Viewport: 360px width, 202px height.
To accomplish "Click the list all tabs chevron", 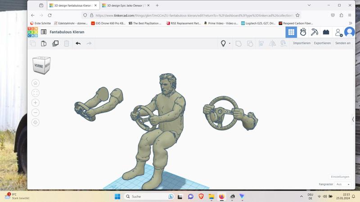I will click(x=309, y=5).
